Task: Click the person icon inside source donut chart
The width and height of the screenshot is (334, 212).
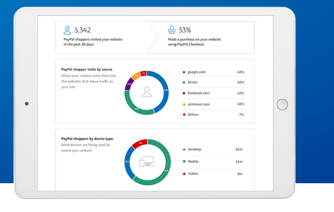Action: coord(146,92)
